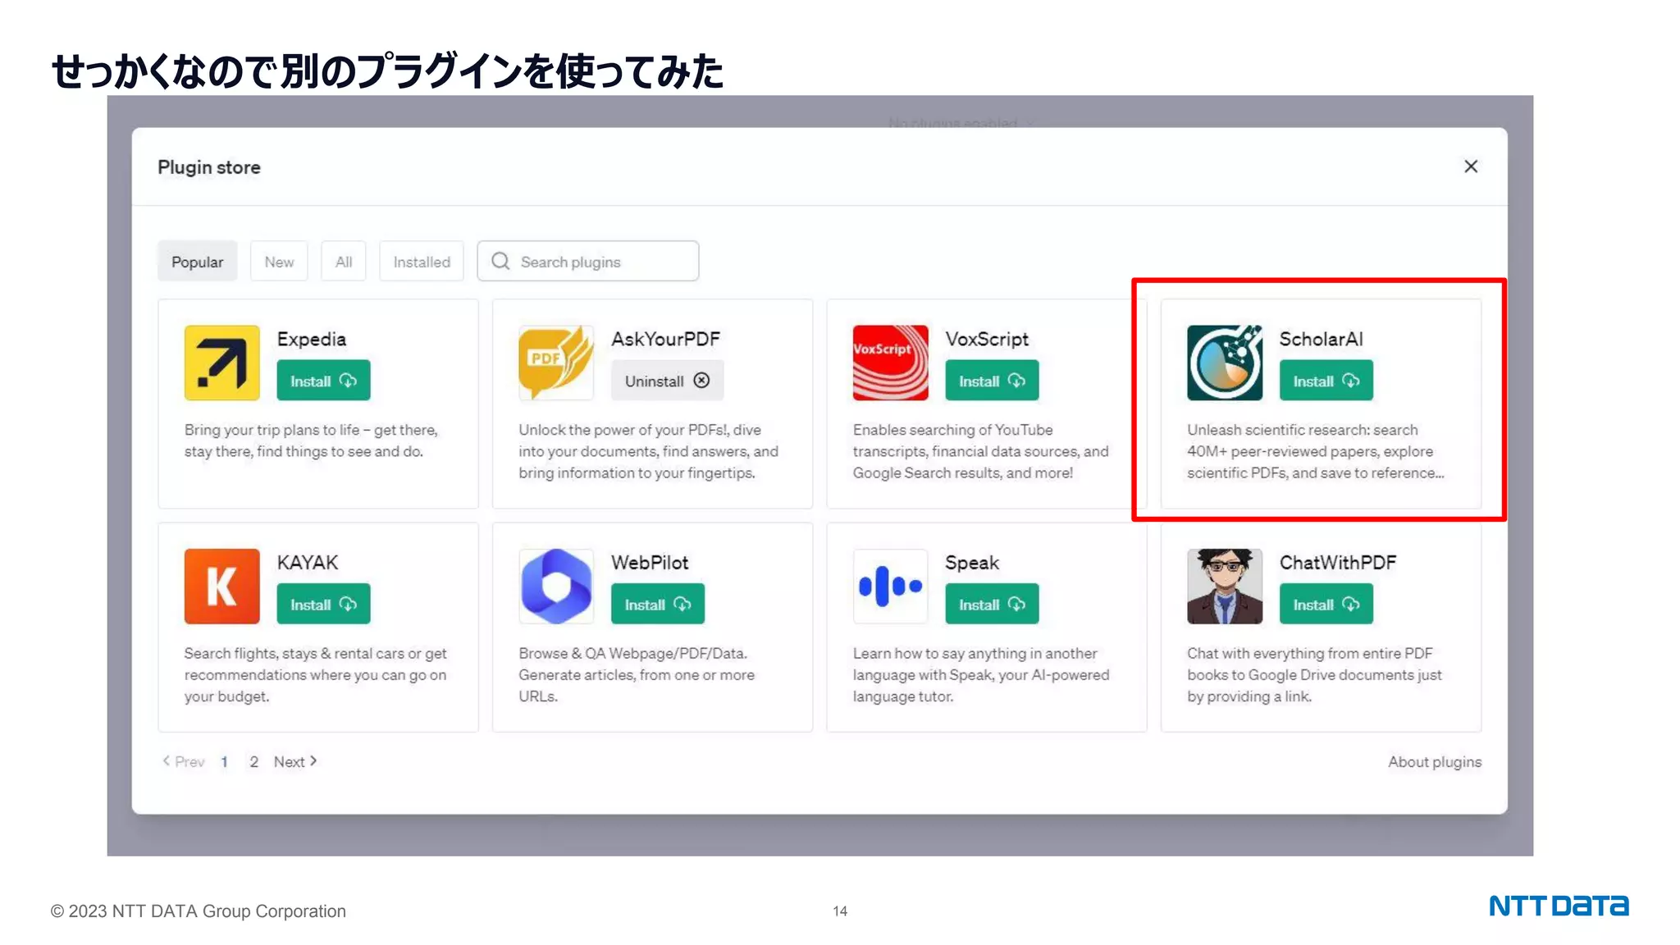
Task: Click the Plugin store heading
Action: (x=209, y=167)
